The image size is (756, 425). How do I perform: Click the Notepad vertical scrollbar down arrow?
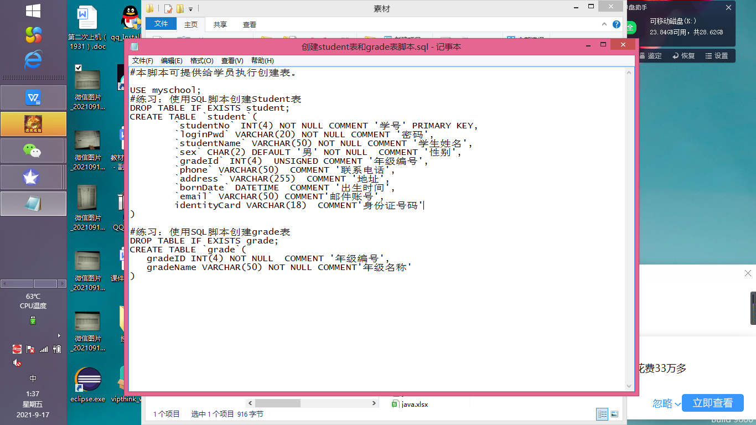(x=629, y=386)
